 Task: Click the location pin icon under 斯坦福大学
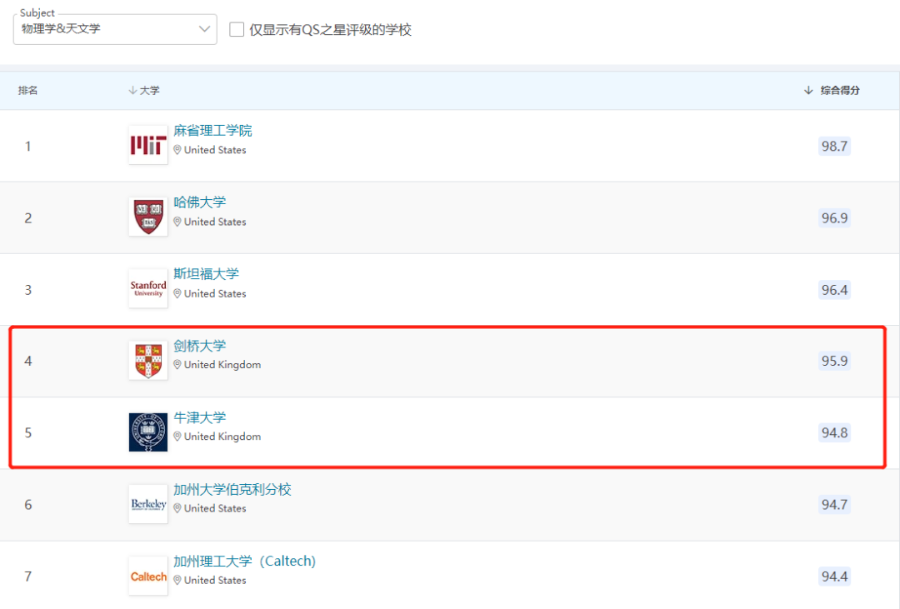tap(177, 293)
